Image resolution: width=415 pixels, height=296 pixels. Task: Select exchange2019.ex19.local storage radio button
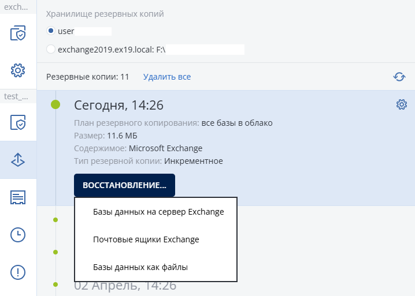point(51,49)
